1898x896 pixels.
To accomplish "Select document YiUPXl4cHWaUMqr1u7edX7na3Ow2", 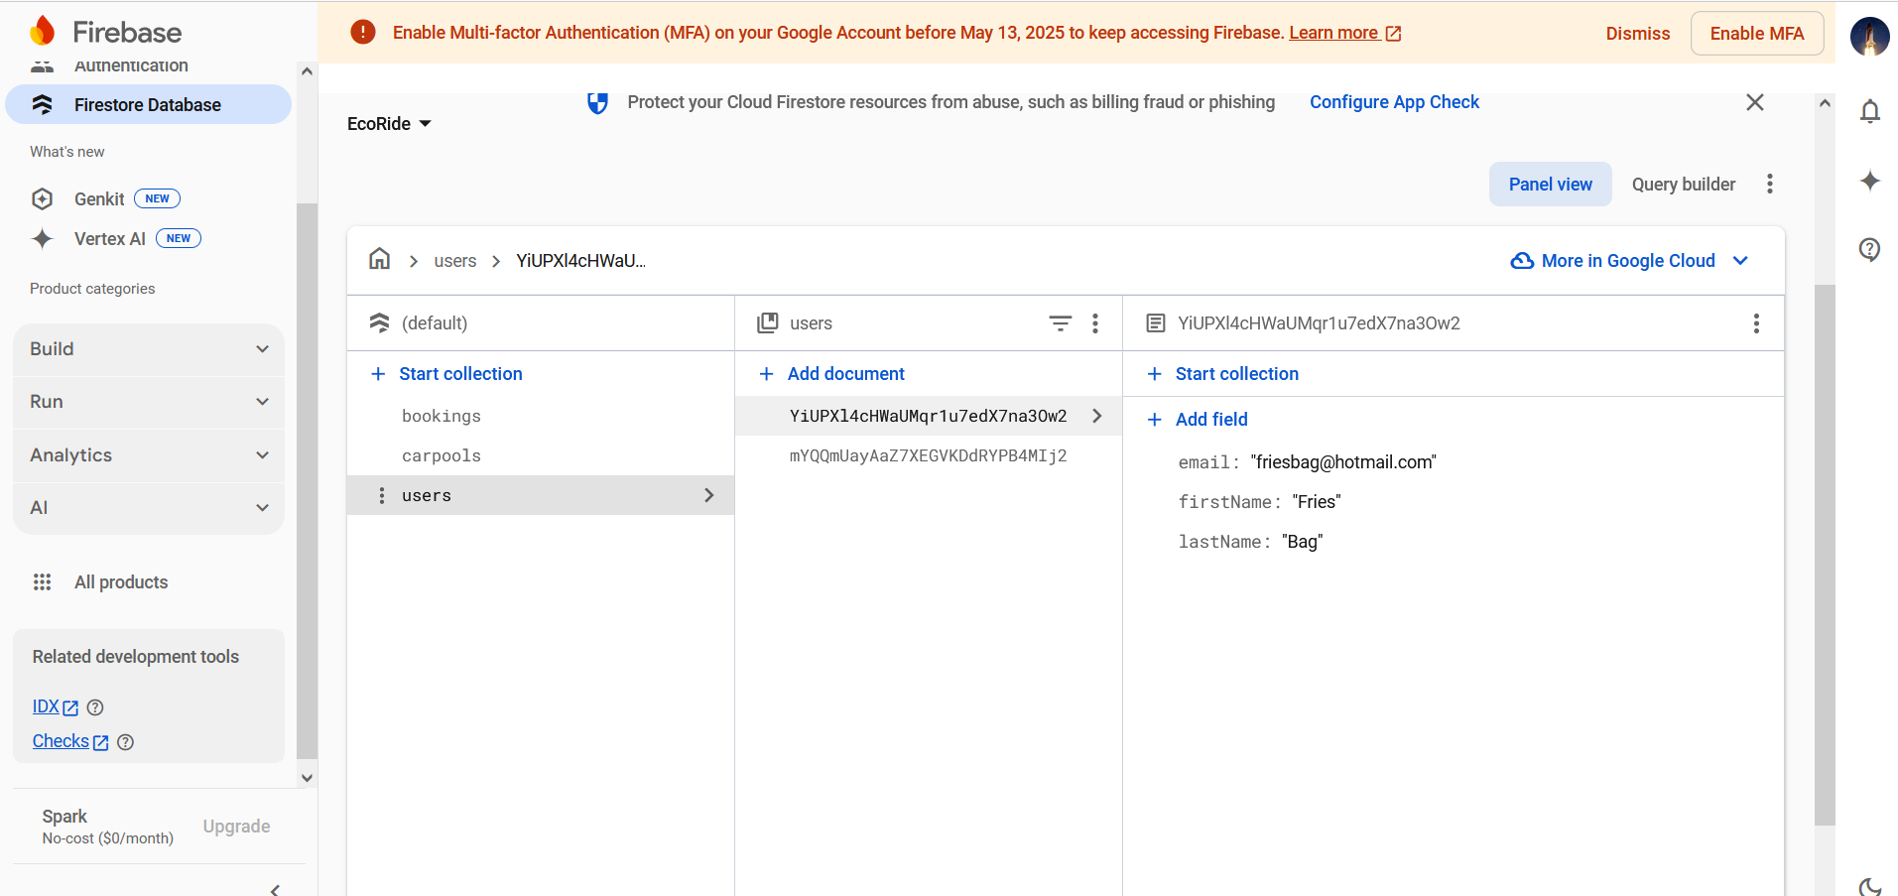I will 929,416.
